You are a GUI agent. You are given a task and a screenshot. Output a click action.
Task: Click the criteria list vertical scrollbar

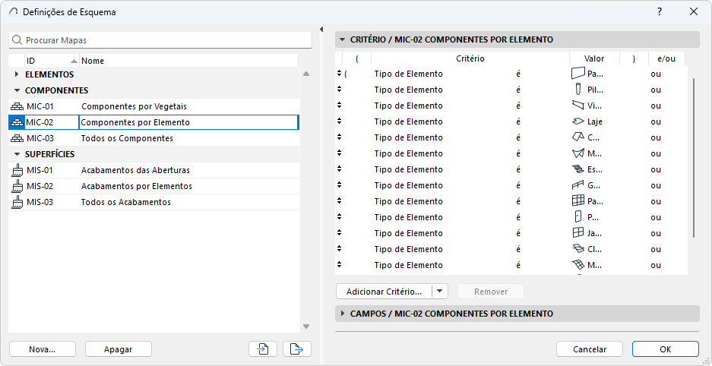[695, 152]
